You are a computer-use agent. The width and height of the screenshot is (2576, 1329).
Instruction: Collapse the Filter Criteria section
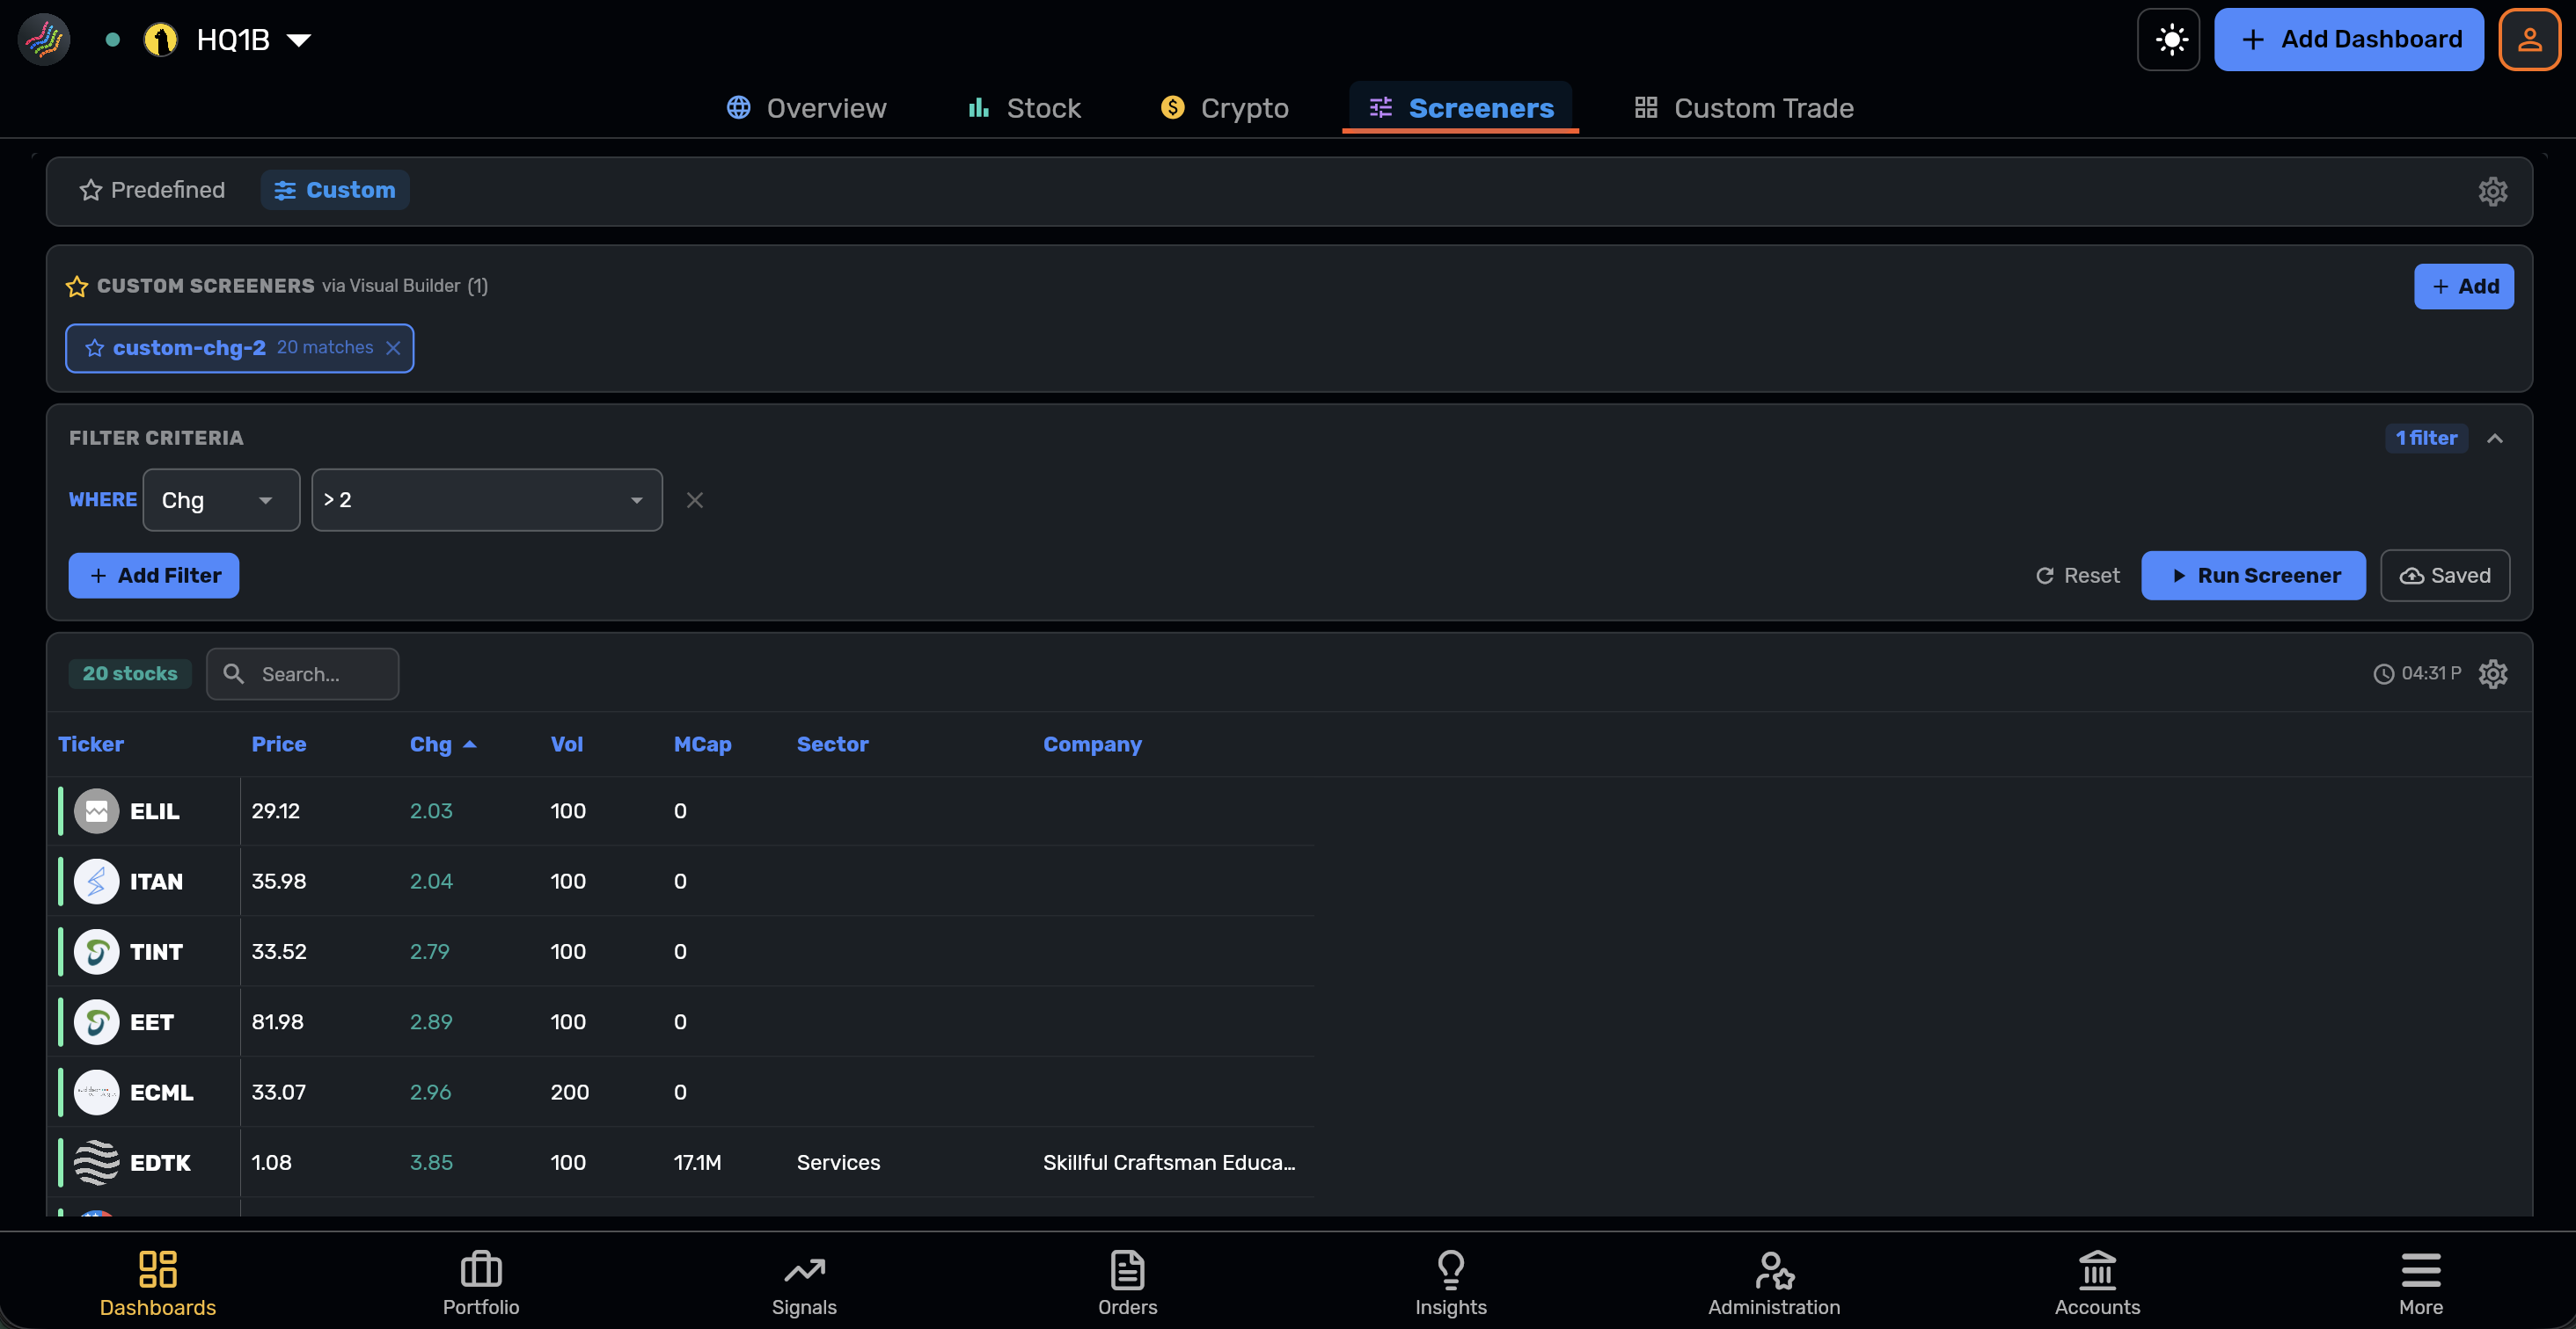[2495, 438]
